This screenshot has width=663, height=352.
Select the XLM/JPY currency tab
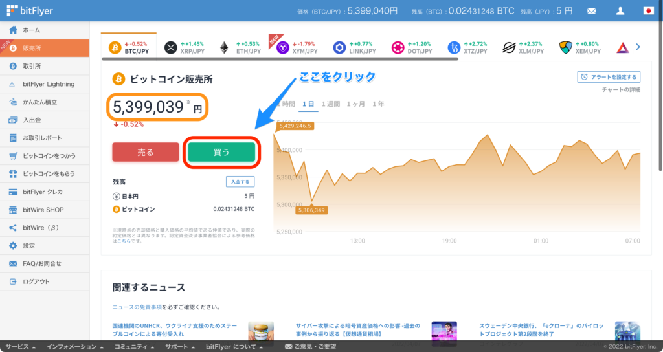coord(523,47)
